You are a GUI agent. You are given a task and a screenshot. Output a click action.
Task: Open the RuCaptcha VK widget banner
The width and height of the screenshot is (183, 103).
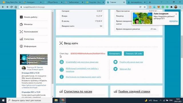34,60
